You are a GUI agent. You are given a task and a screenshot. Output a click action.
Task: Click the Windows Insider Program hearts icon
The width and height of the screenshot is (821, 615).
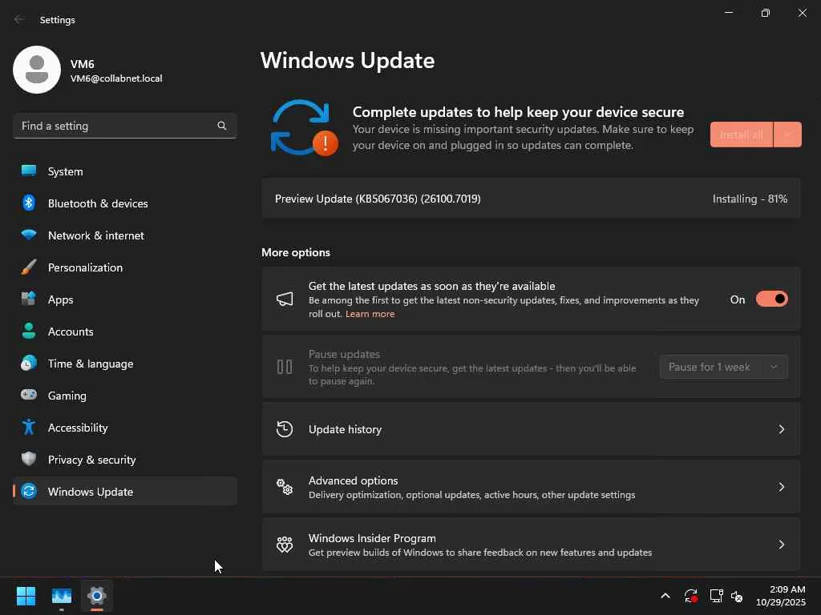(x=285, y=545)
